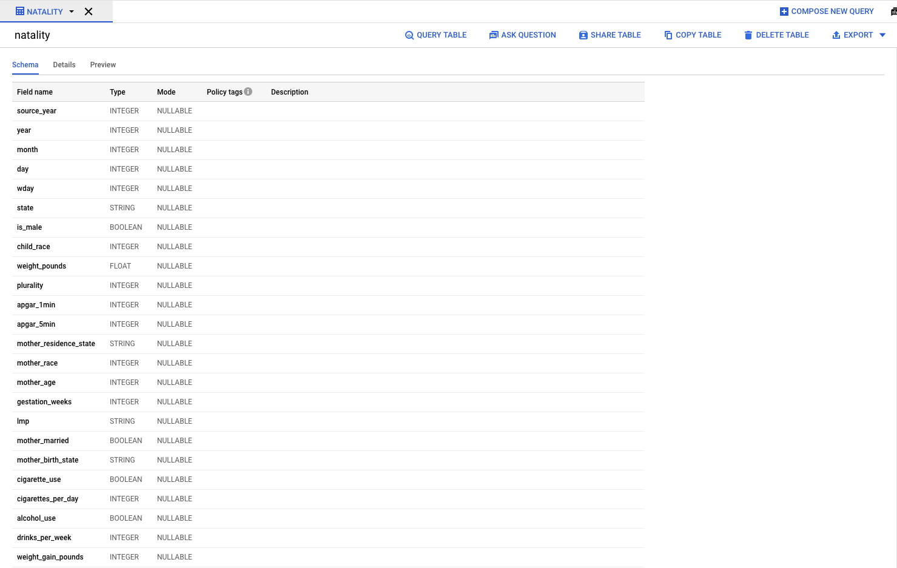Click the Ask Question chart icon
Viewport: 897px width, 568px height.
click(x=494, y=35)
